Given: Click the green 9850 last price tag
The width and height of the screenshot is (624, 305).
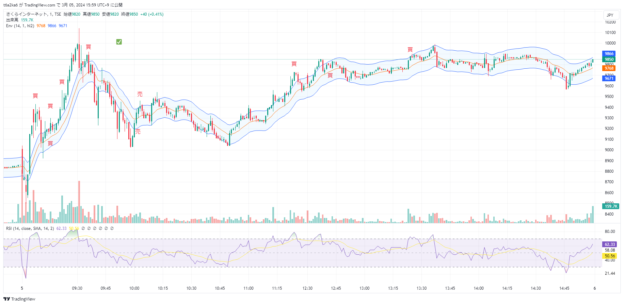Looking at the screenshot, I should [609, 60].
